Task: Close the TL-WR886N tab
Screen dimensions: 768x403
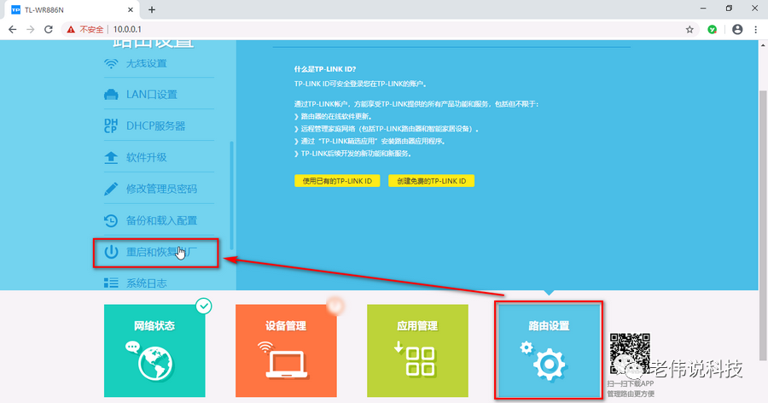Action: [131, 9]
